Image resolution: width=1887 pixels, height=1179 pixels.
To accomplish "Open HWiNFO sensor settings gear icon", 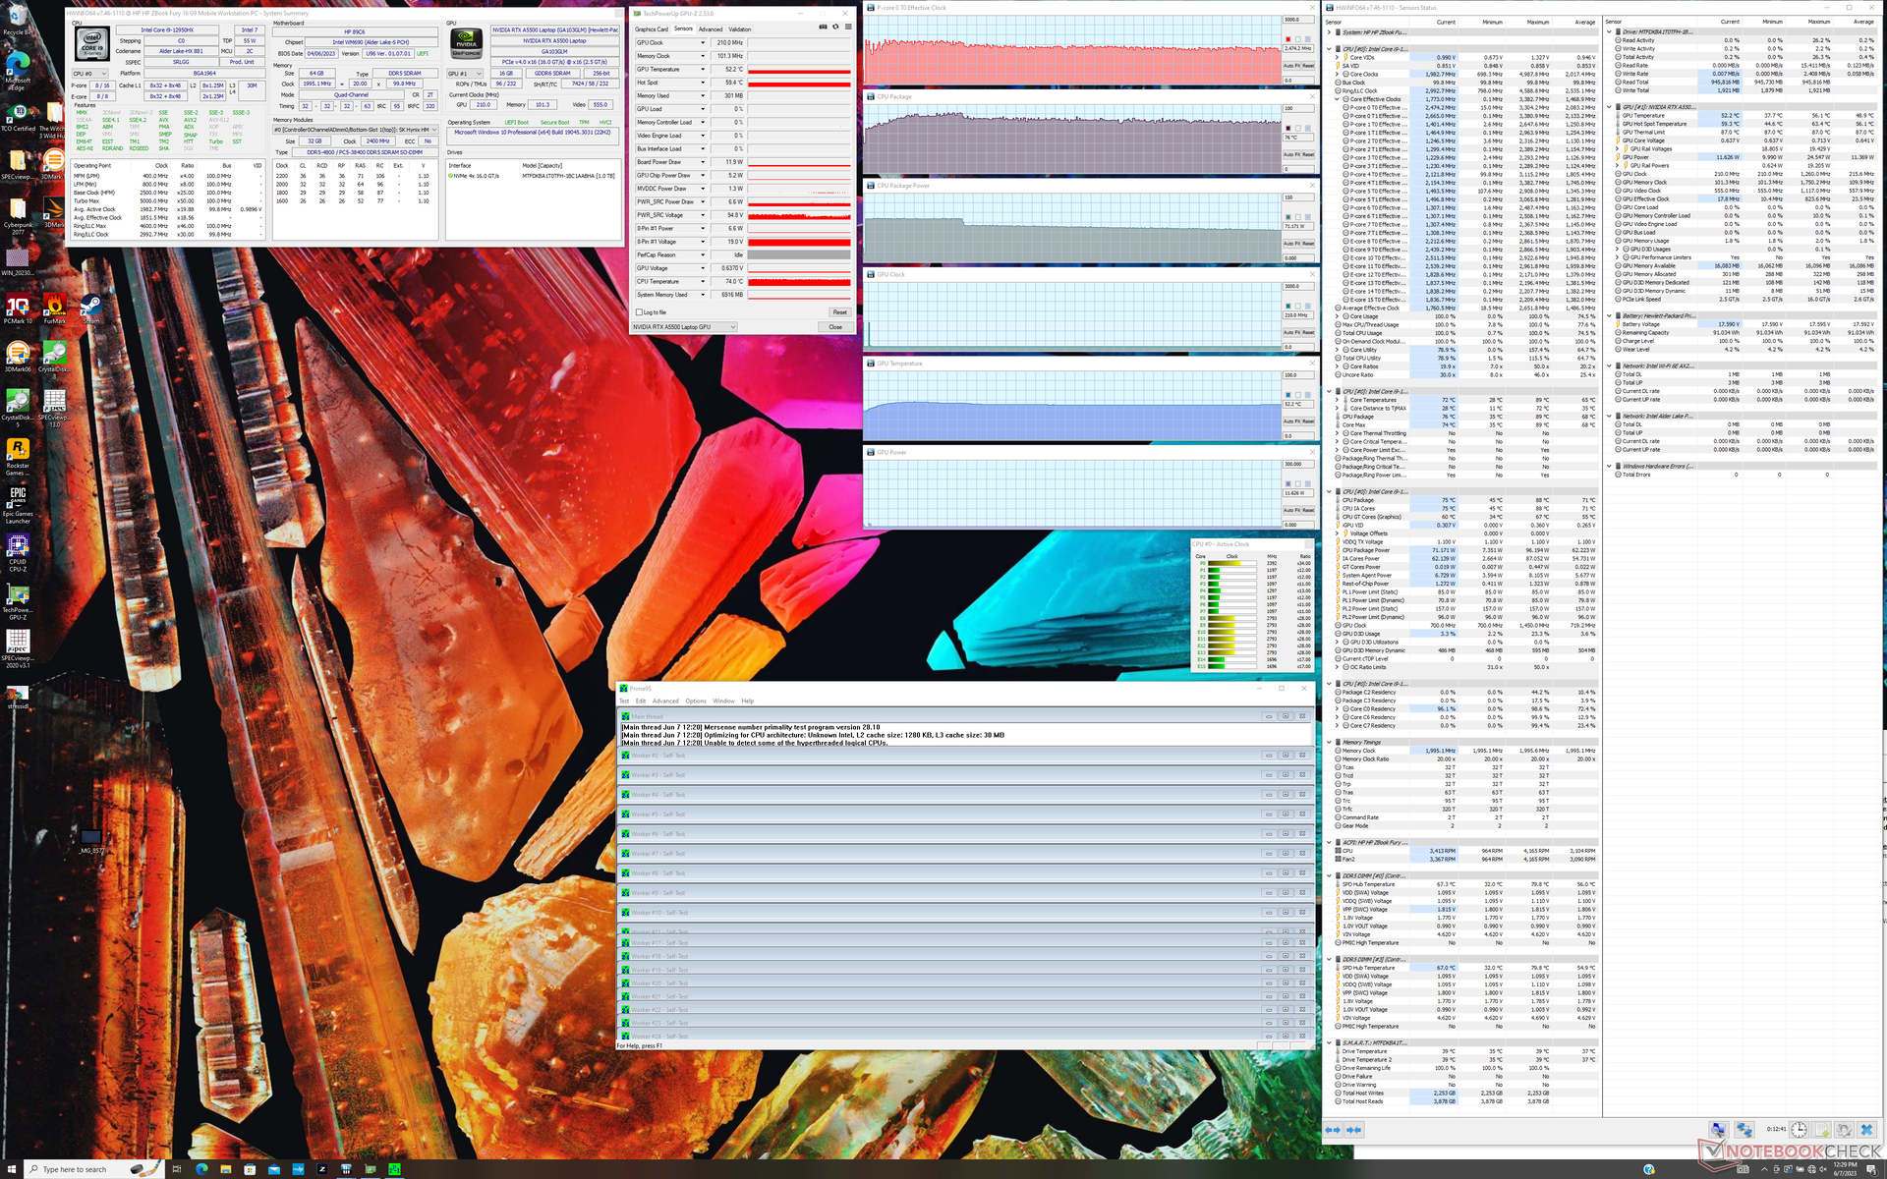I will pyautogui.click(x=1844, y=1130).
